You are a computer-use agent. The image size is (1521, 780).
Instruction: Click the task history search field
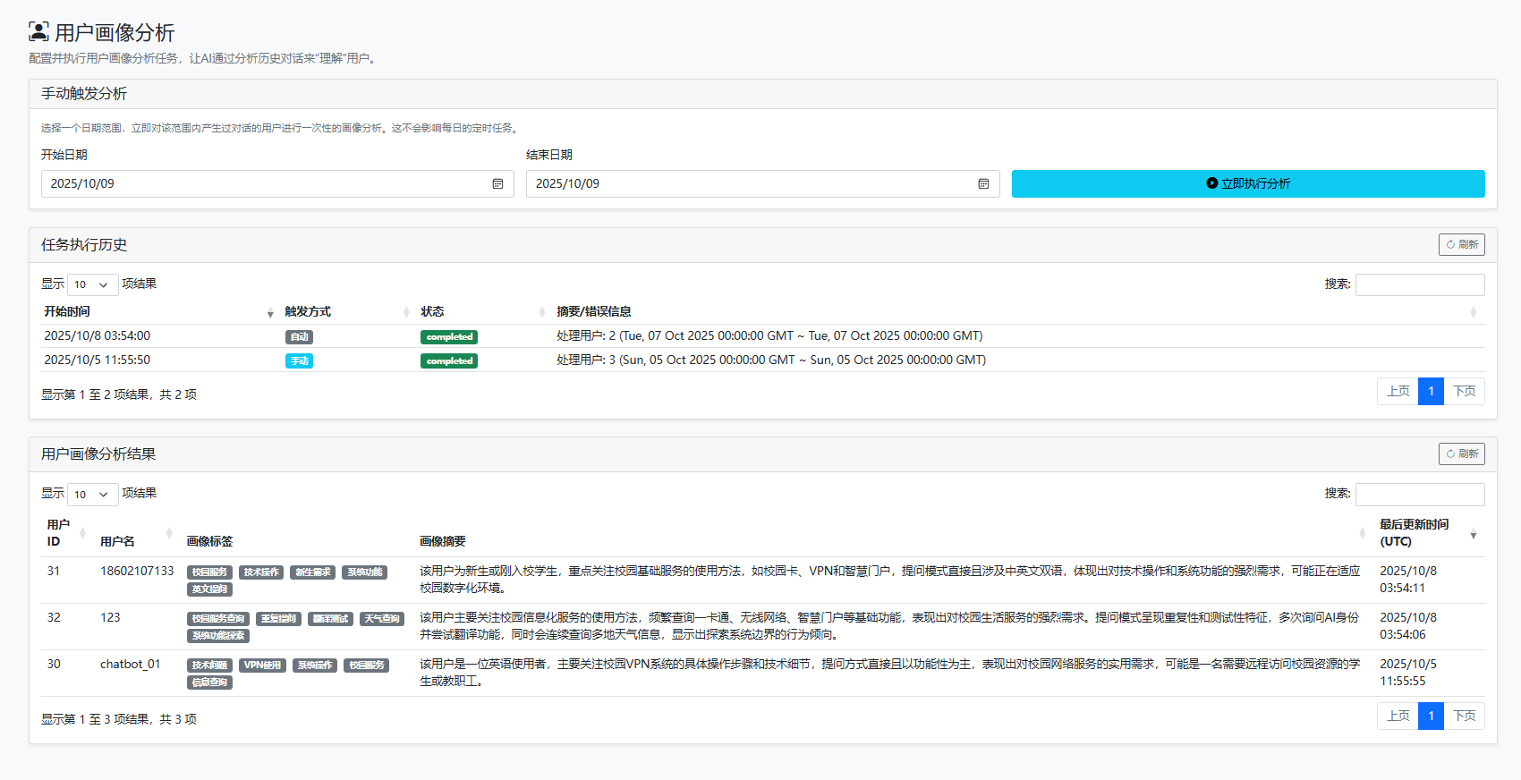click(x=1419, y=285)
